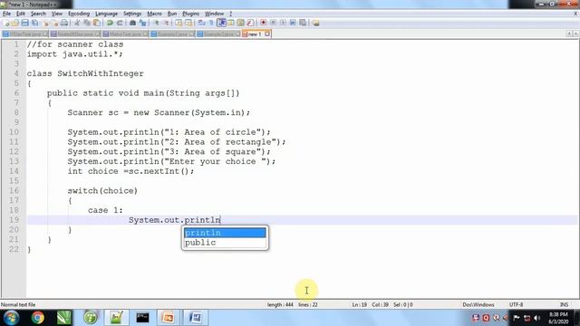Screen dimensions: 580x326
Task: Open the Run menu
Action: tap(172, 14)
